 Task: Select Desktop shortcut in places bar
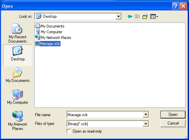[17, 55]
